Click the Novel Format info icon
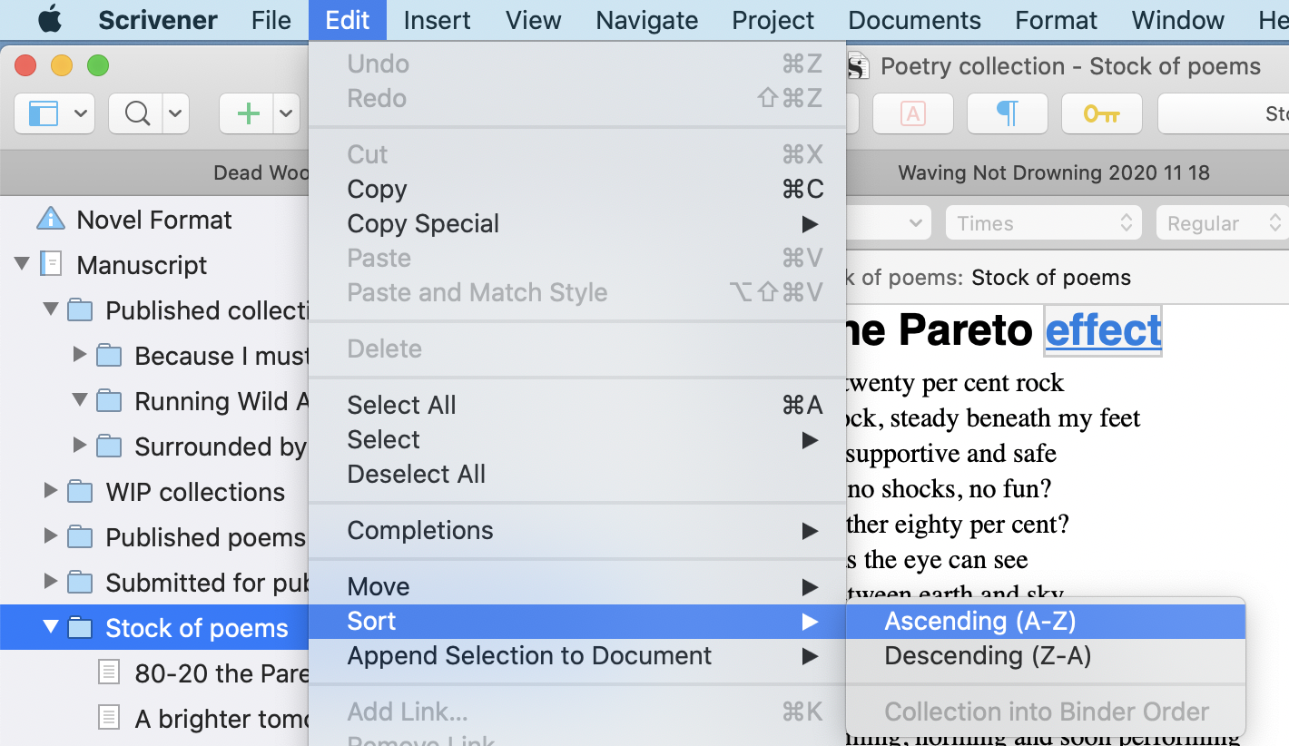 [50, 219]
